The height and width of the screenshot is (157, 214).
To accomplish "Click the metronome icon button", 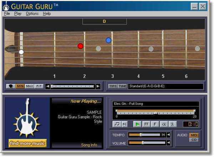I will (173, 124).
